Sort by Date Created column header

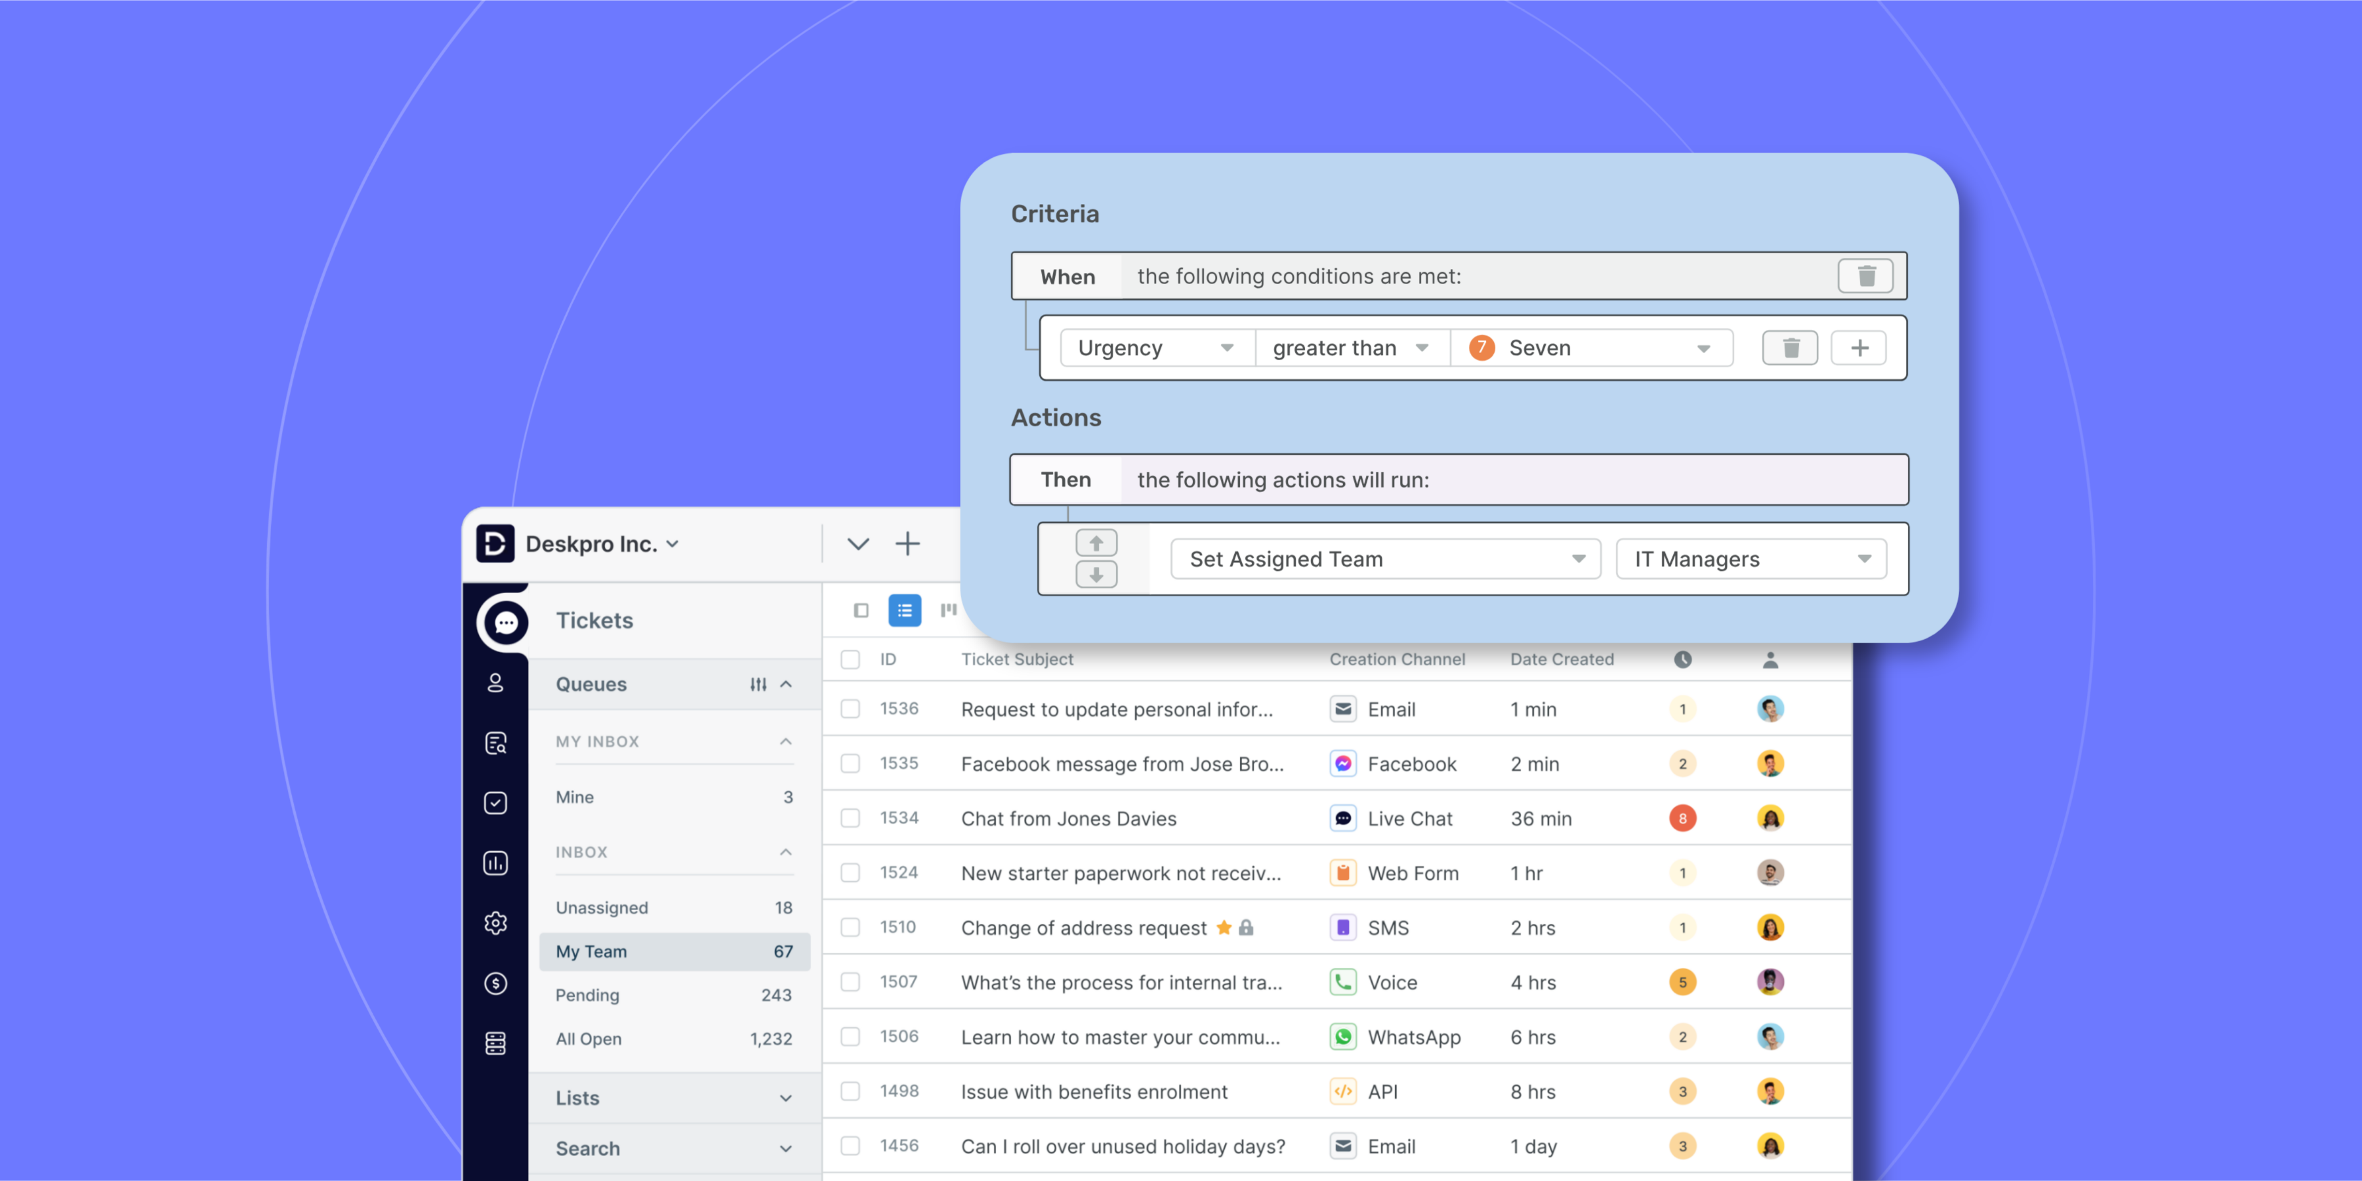(x=1562, y=659)
